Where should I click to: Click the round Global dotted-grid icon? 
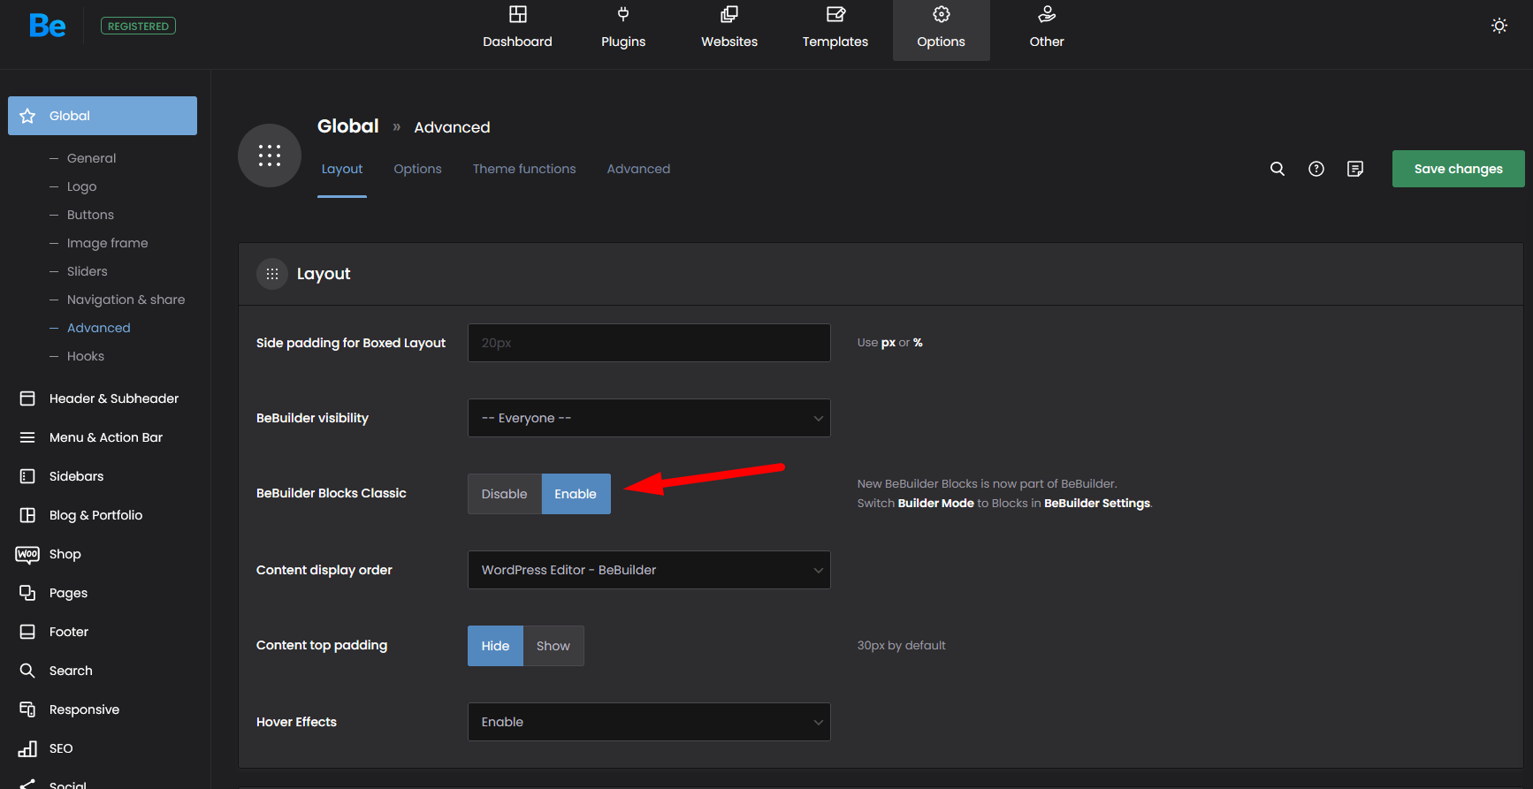click(270, 156)
